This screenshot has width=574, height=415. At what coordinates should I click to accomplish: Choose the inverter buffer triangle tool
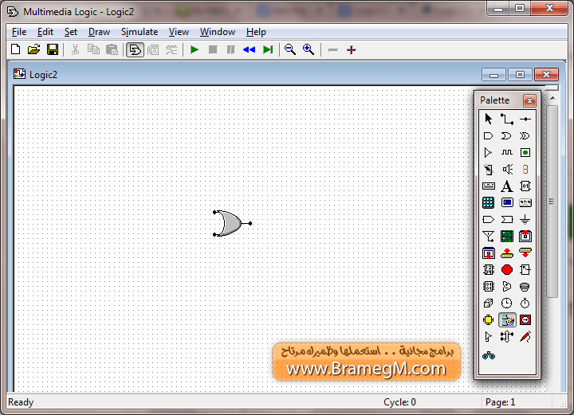[488, 152]
